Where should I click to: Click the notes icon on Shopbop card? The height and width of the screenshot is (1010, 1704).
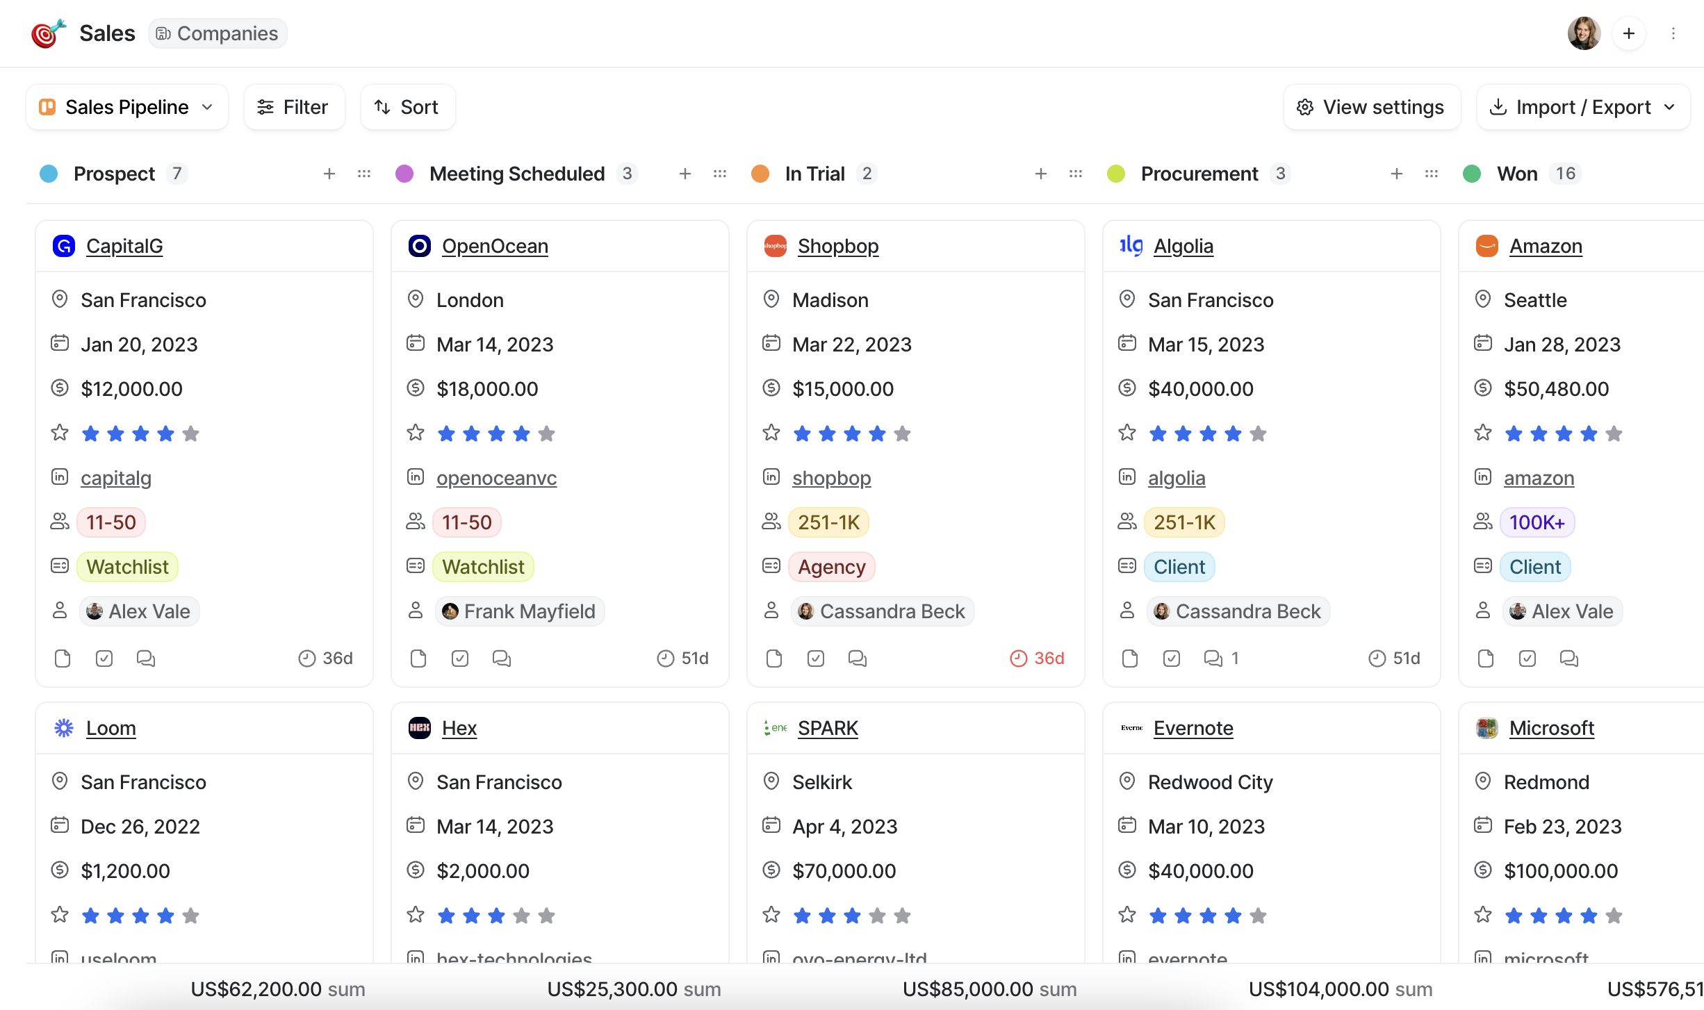click(x=774, y=659)
